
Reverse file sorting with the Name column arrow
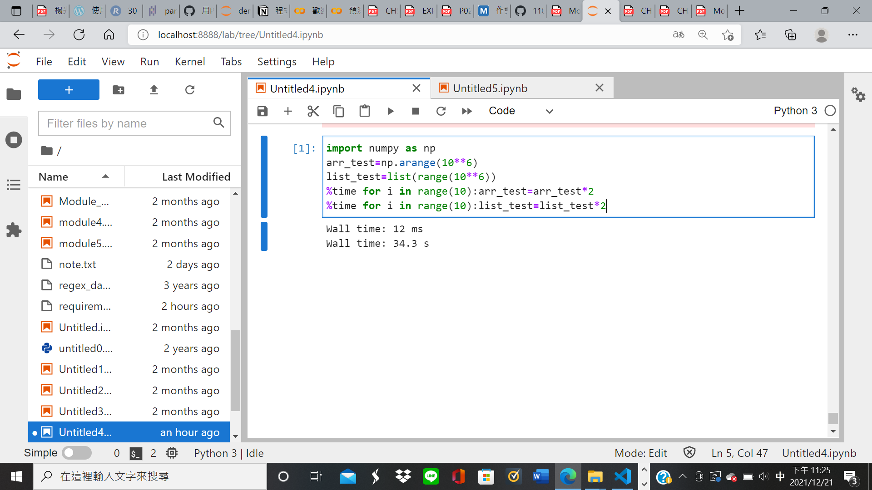(x=106, y=176)
